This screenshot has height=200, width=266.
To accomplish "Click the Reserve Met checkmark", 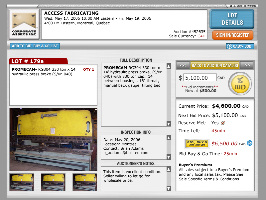I will (223, 123).
